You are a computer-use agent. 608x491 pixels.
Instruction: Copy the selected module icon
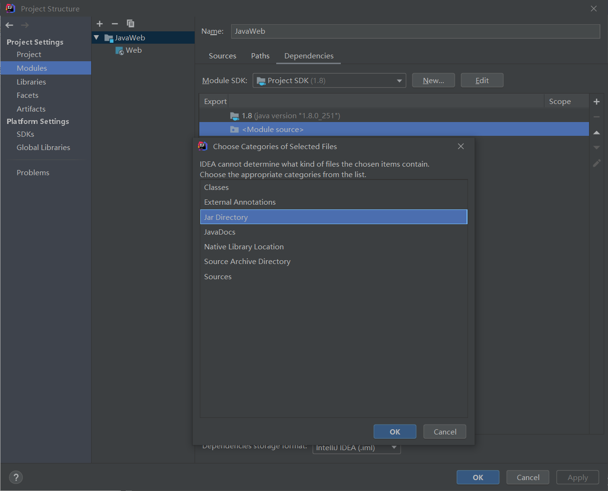131,24
